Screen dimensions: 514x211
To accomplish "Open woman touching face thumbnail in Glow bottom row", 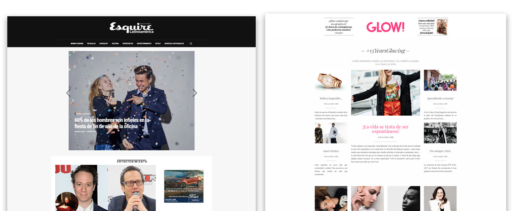I will pos(368,198).
